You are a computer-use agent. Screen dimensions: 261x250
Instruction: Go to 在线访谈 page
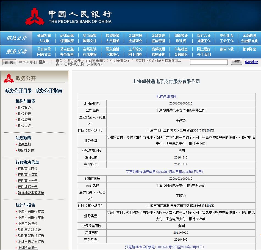90,49
